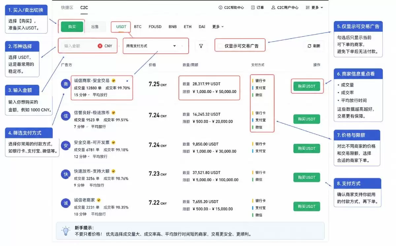Open merchant 快速放币-支持大额

[x=92, y=171]
